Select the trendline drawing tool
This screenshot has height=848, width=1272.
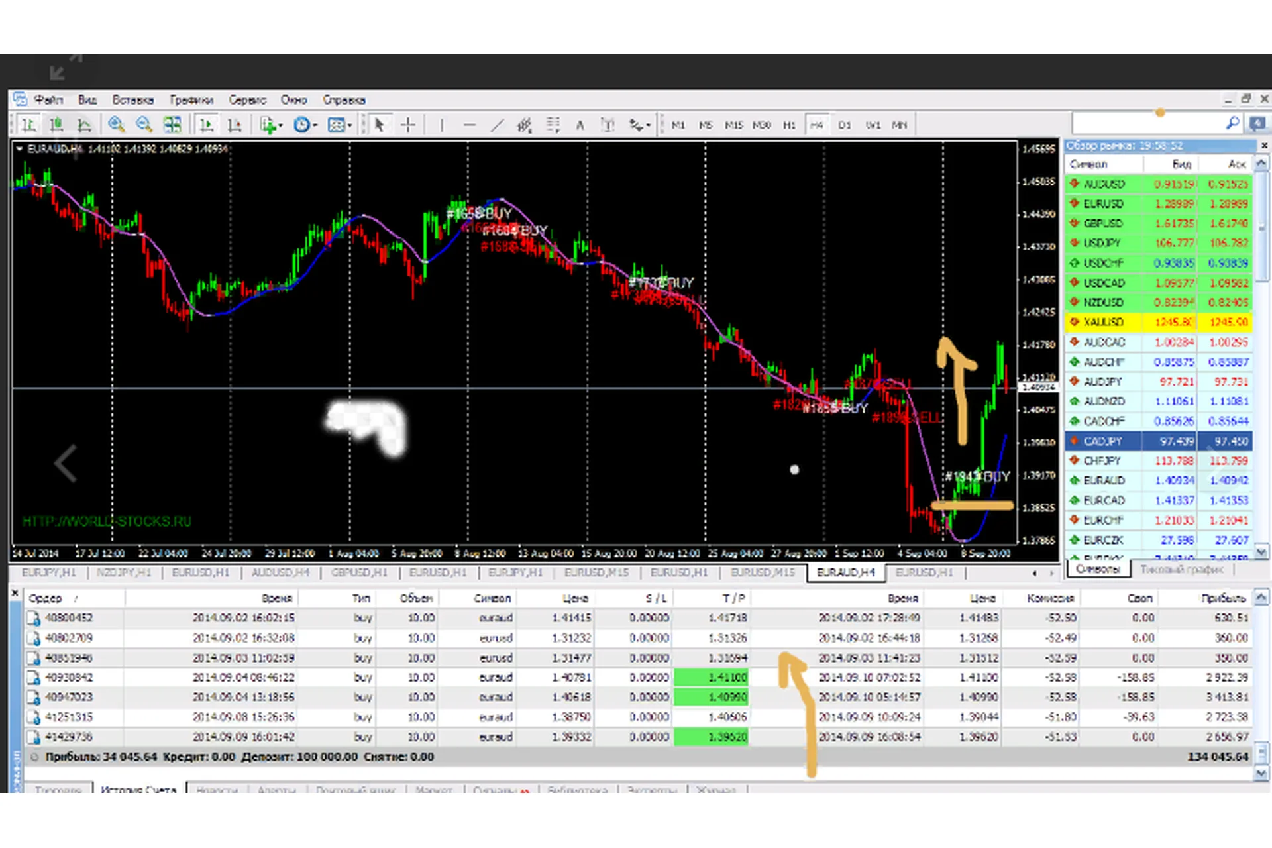click(x=497, y=125)
